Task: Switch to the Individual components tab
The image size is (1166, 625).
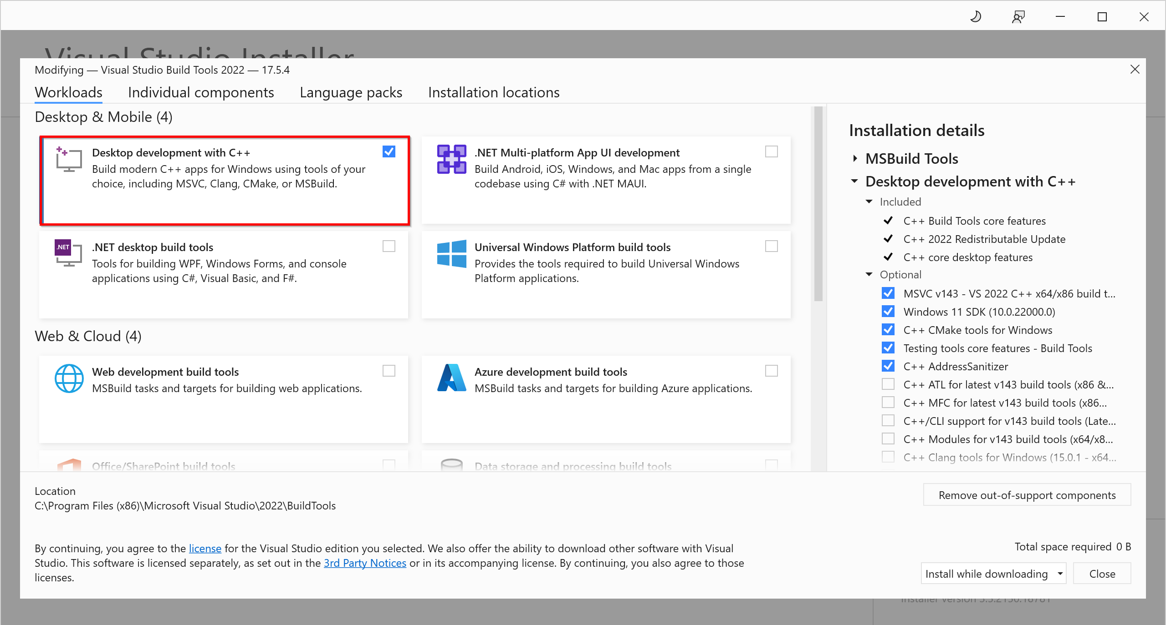Action: [201, 92]
